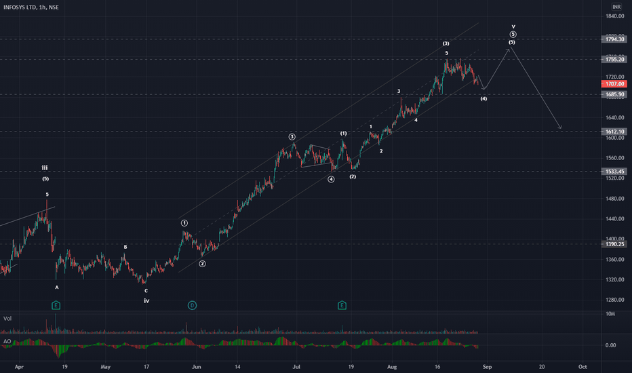Open the dividend D marker near June

[193, 305]
